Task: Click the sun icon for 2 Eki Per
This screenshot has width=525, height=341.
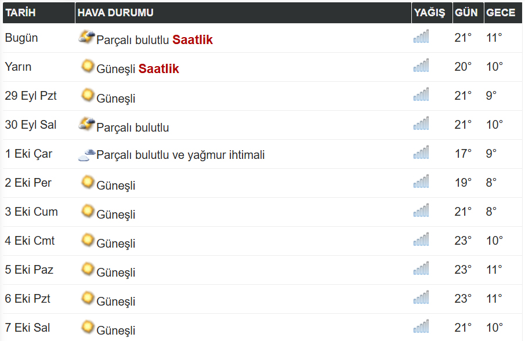Action: [88, 182]
